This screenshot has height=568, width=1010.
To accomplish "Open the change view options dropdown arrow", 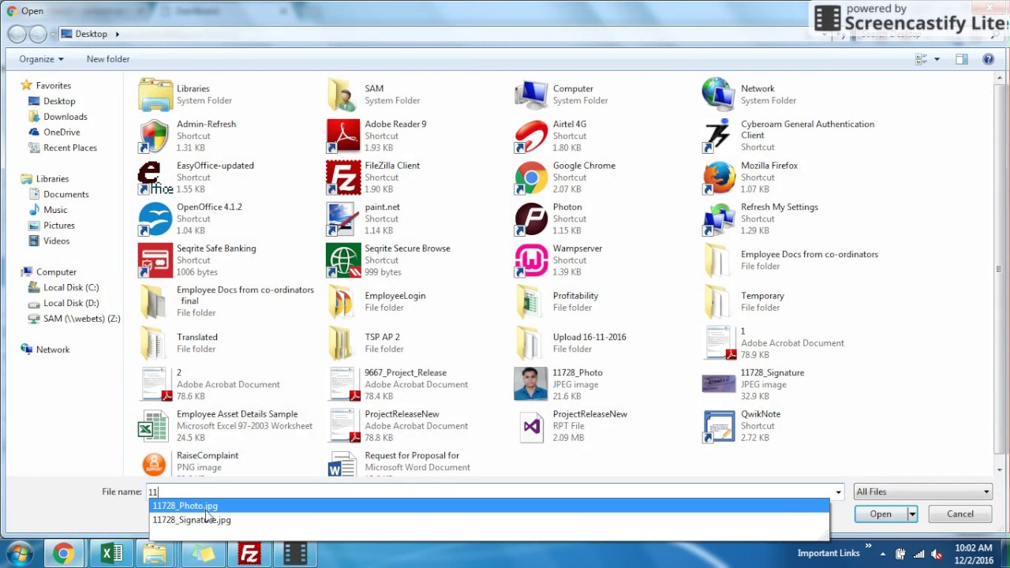I will click(937, 59).
